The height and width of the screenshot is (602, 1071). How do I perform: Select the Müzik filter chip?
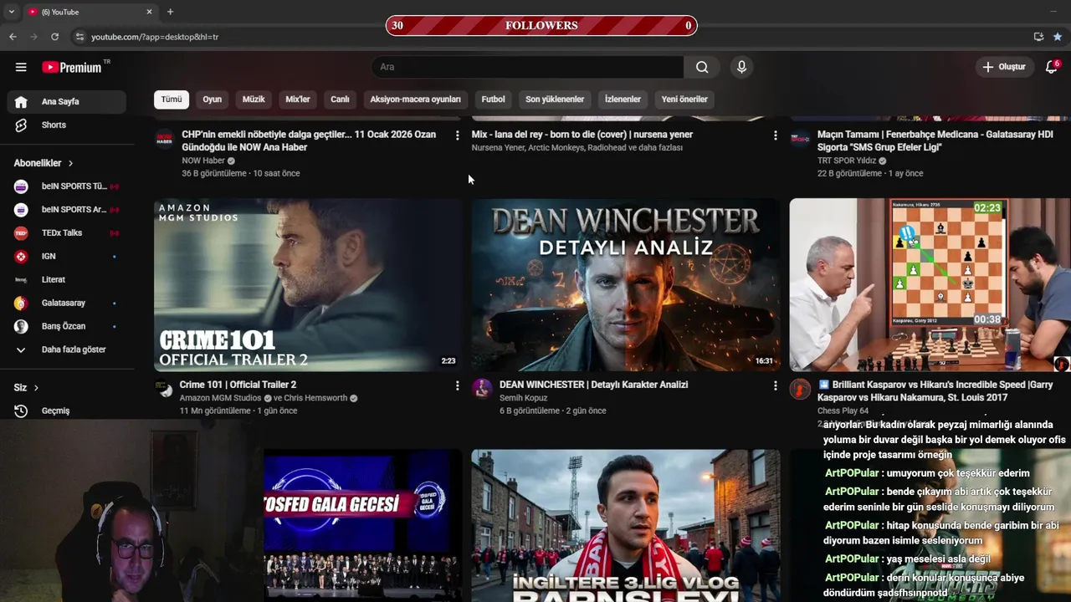(254, 99)
